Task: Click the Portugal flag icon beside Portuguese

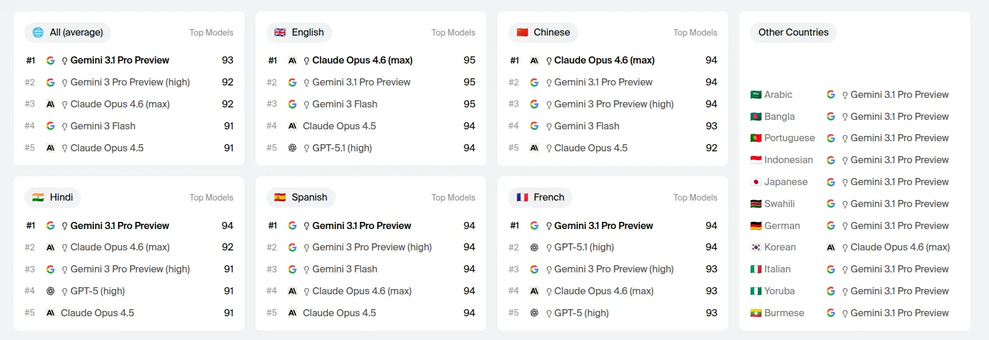Action: (756, 138)
